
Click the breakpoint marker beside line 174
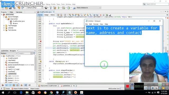tap(40, 41)
